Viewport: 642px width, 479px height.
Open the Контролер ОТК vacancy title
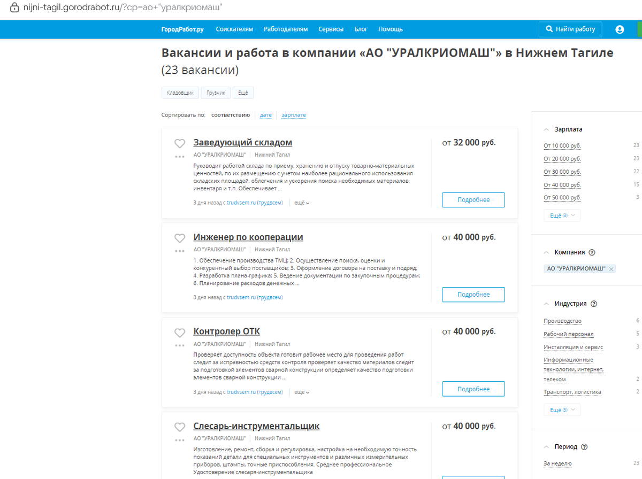227,331
